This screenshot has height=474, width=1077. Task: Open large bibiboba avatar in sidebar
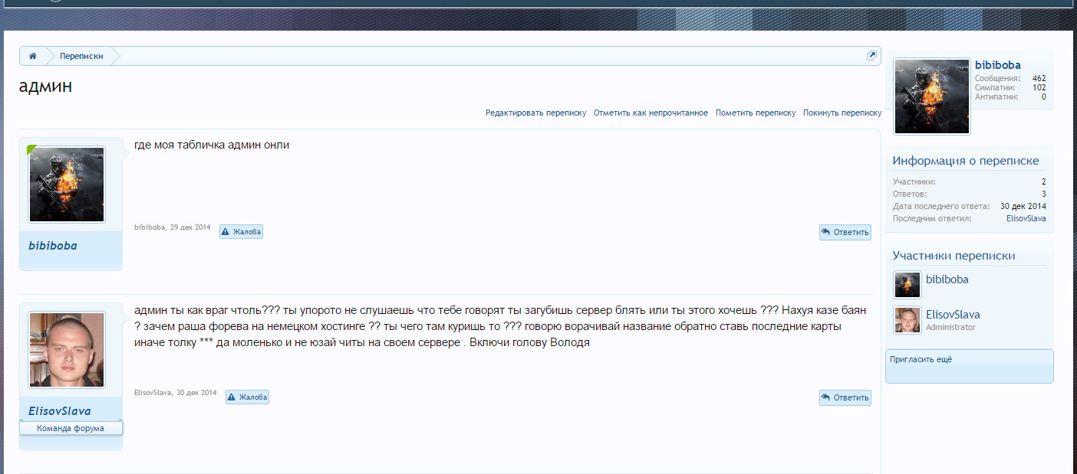(932, 96)
